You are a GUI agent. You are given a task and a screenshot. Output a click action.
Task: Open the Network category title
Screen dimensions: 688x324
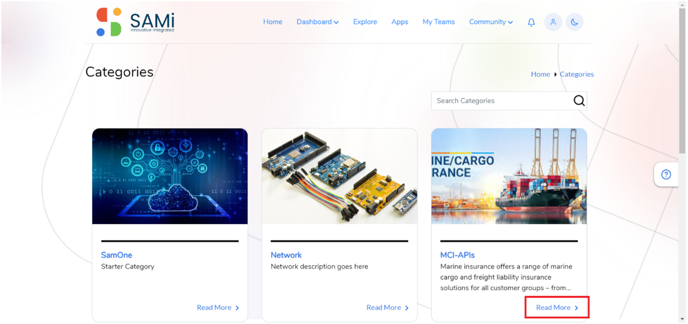point(286,255)
